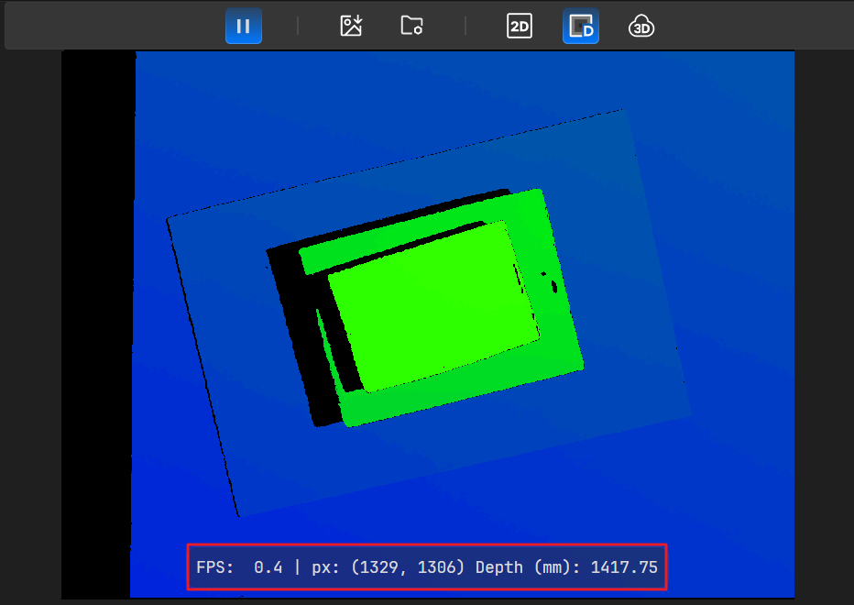Screen dimensions: 854x605
Task: Select the depth map view button
Action: [581, 27]
